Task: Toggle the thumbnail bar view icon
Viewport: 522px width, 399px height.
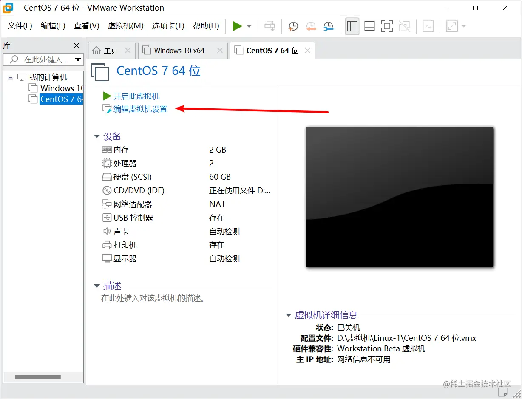Action: pyautogui.click(x=369, y=26)
